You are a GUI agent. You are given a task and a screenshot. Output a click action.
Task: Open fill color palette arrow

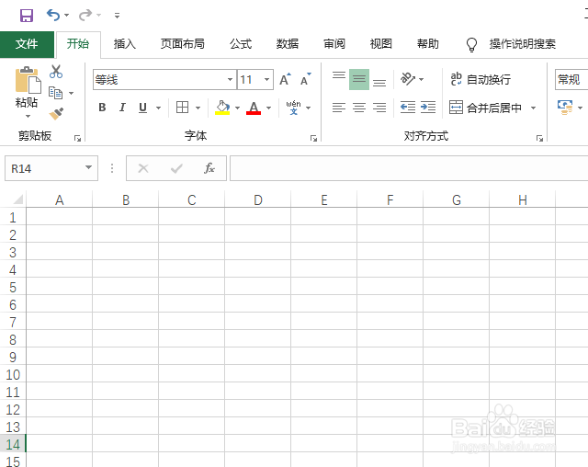tap(237, 108)
